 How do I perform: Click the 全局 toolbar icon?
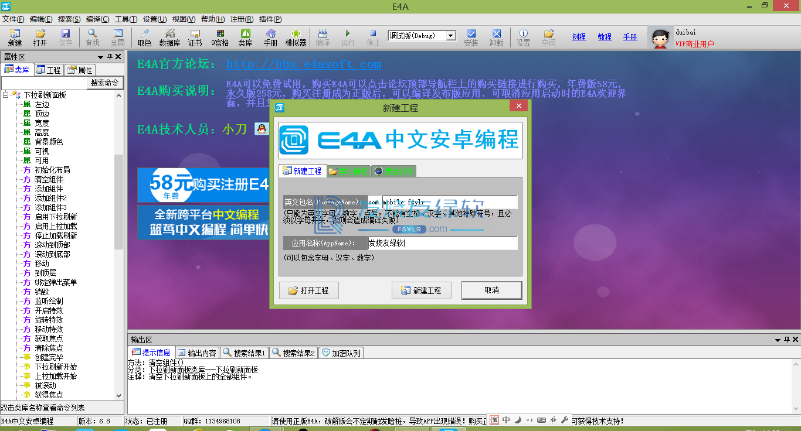(118, 37)
